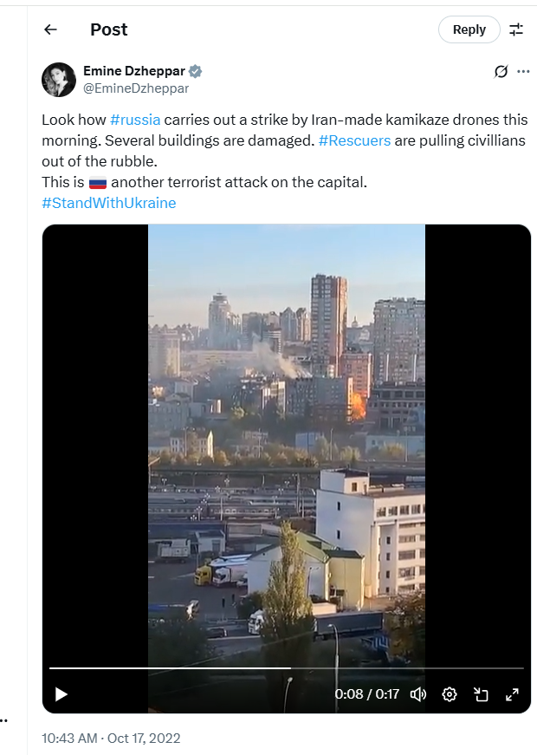Open the three-dot More menu on post
The height and width of the screenshot is (755, 537).
coord(523,71)
